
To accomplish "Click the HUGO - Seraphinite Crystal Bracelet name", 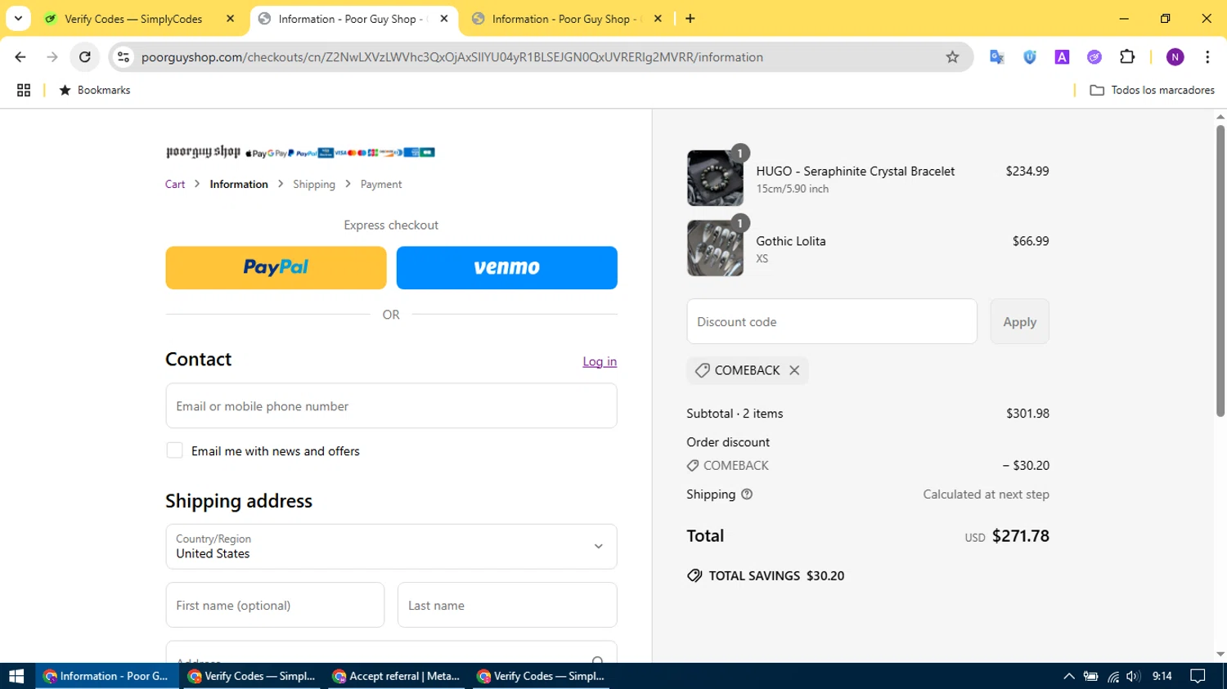I will point(856,171).
